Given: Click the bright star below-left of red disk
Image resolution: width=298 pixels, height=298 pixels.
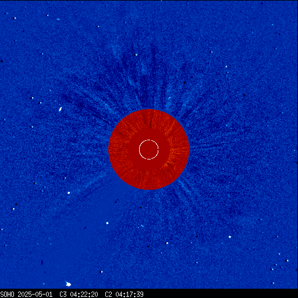Looking at the screenshot, I should (69, 193).
